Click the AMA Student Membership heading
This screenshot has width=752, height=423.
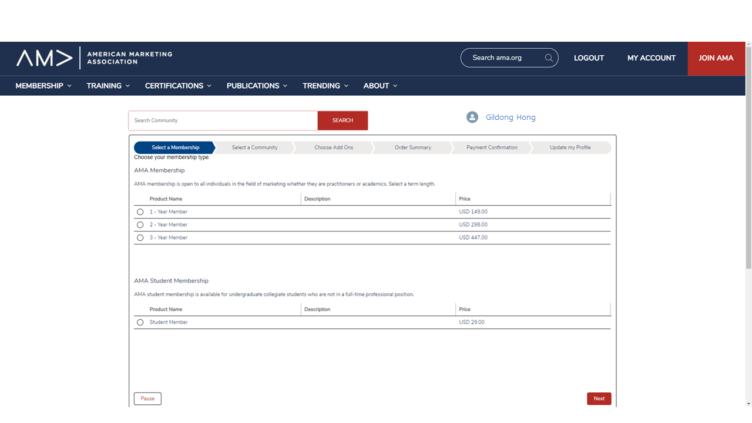pyautogui.click(x=171, y=281)
